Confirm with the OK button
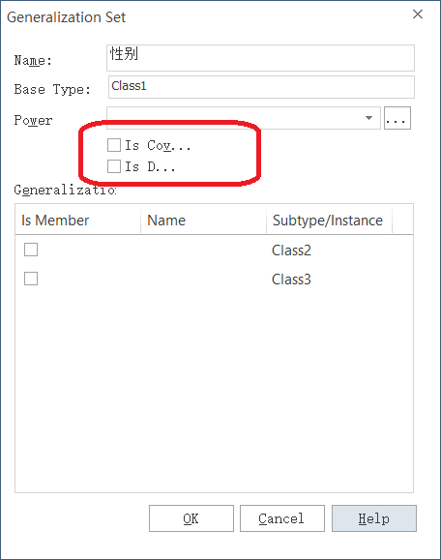This screenshot has width=441, height=560. (191, 518)
